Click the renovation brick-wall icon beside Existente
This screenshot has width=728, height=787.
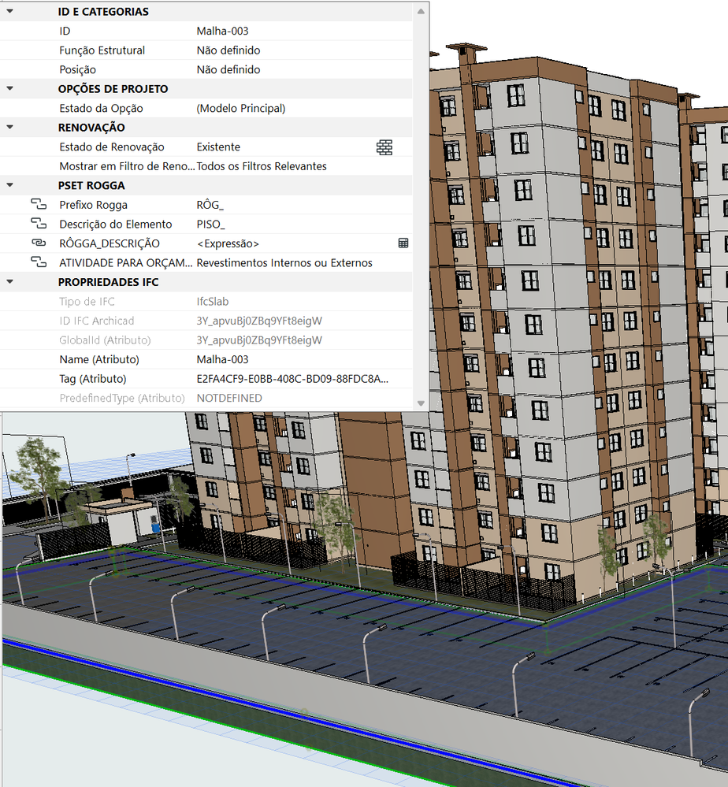[384, 147]
